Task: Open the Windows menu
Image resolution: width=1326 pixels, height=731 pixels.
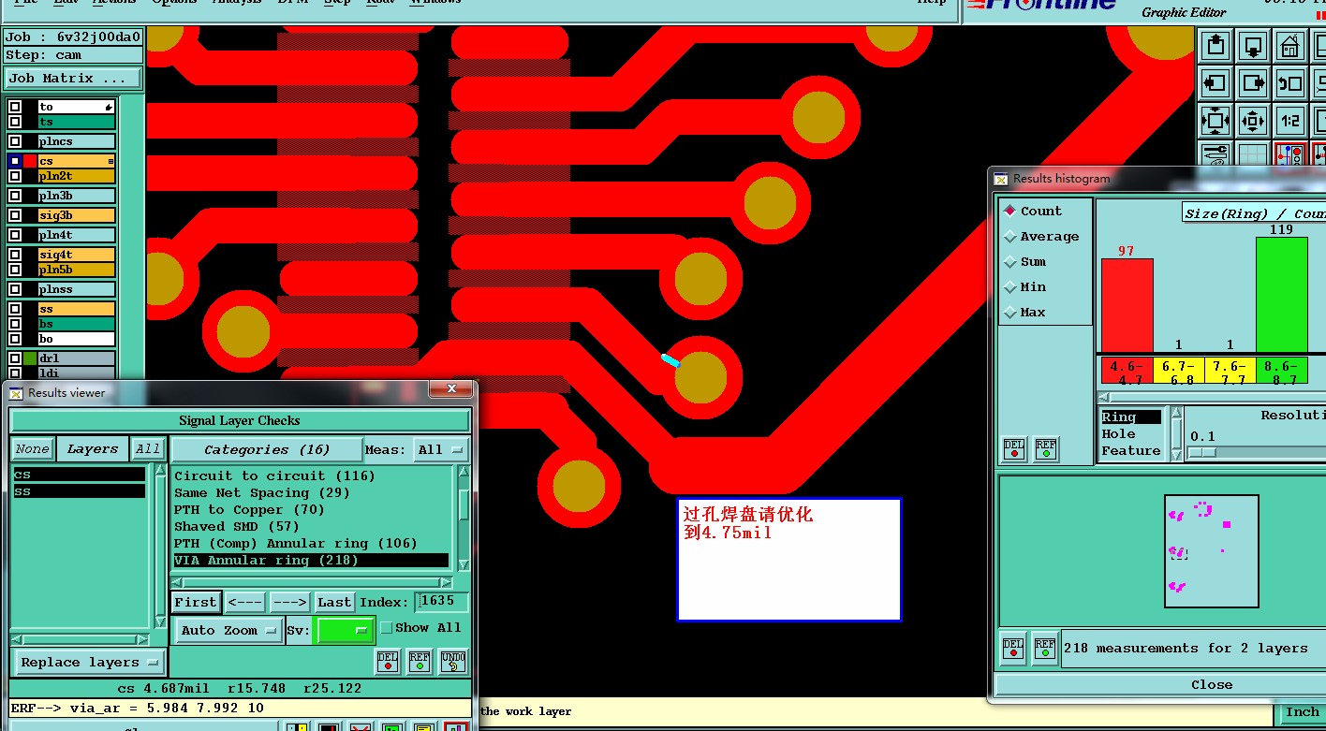Action: click(x=435, y=3)
